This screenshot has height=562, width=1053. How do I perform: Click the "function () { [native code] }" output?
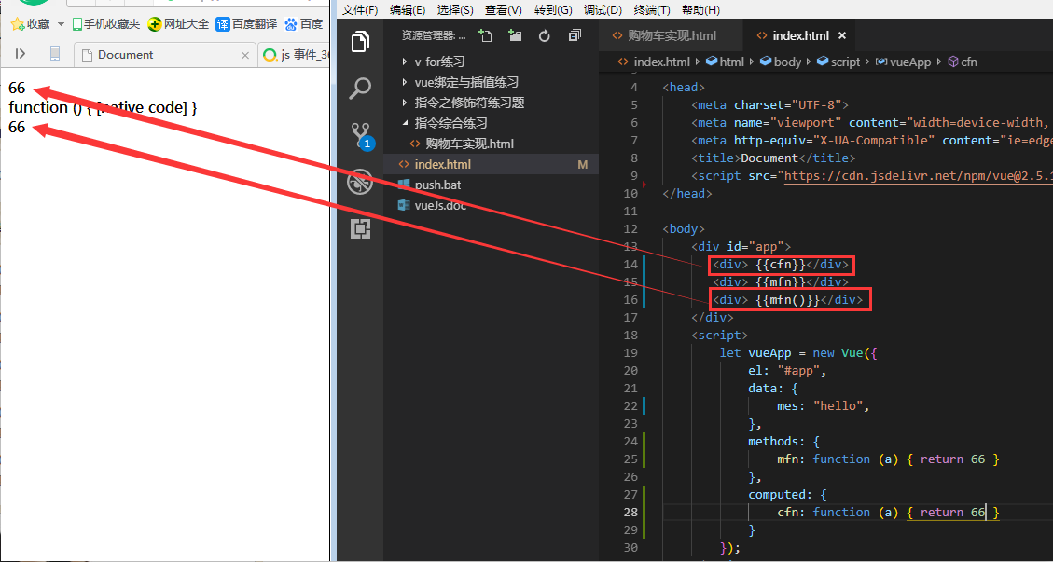(x=103, y=107)
